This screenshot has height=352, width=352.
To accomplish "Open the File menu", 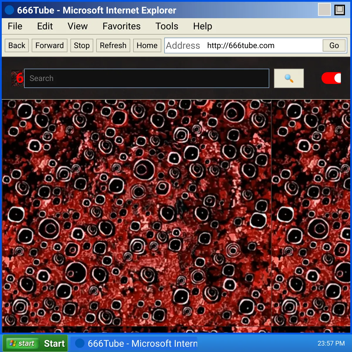I will point(15,26).
